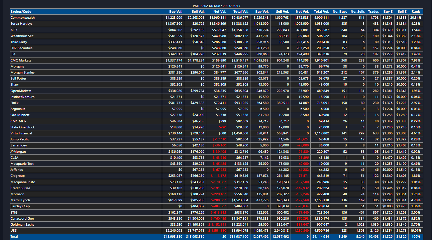The image size is (432, 240).
Task: Select the Third Party broker name
Action: click(x=19, y=42)
